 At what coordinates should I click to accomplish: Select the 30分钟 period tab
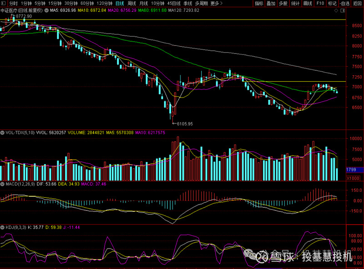[x=71, y=4]
